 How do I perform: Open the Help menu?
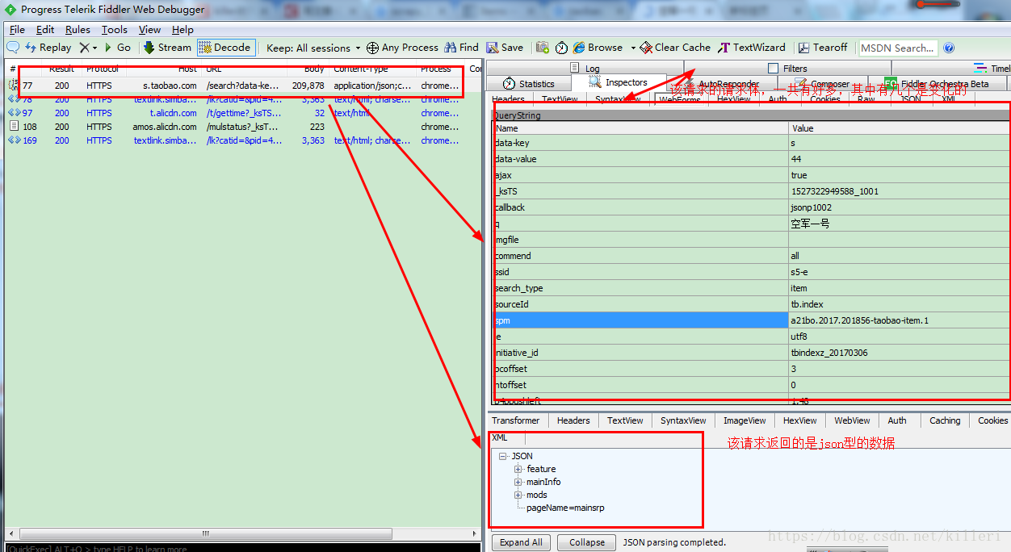coord(182,29)
